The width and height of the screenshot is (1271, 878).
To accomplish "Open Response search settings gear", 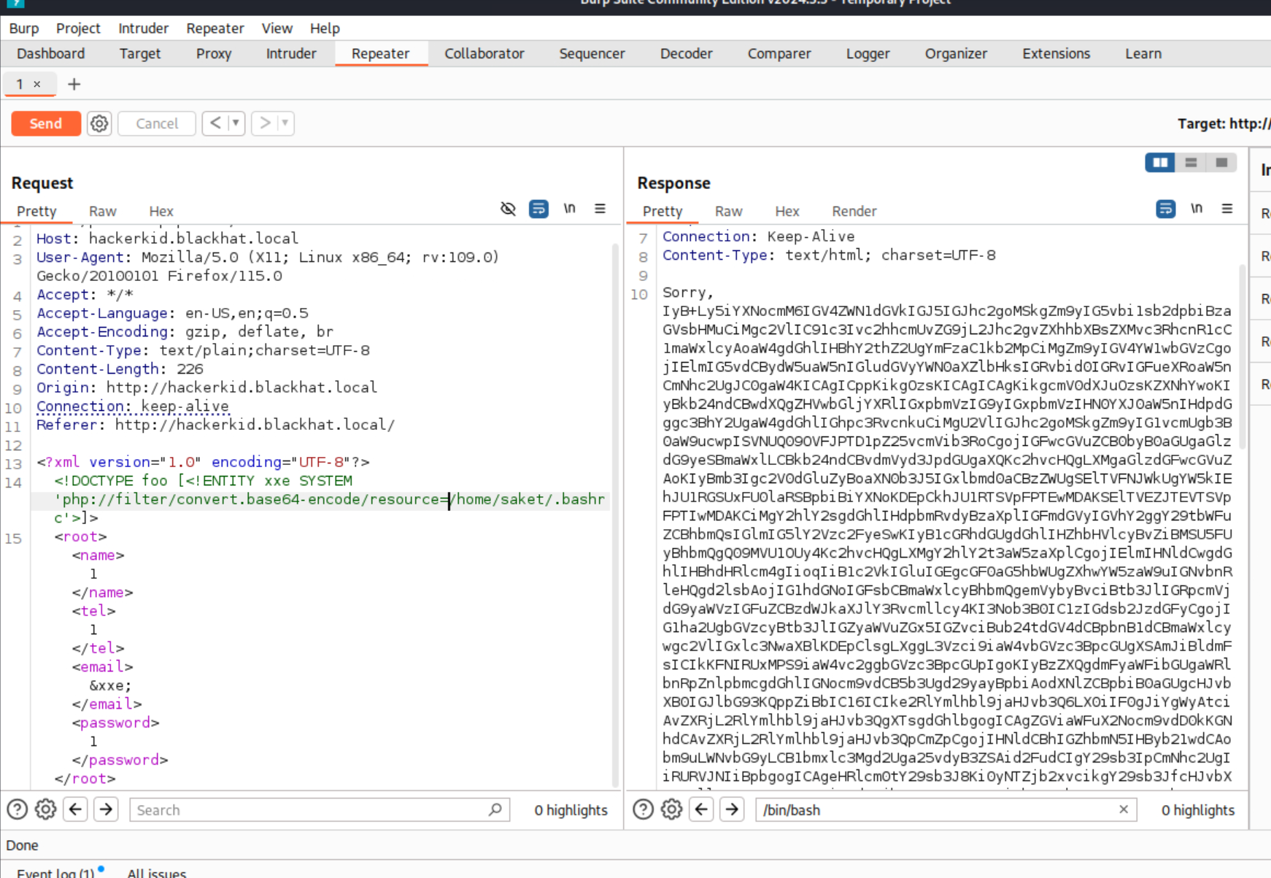I will [x=671, y=809].
